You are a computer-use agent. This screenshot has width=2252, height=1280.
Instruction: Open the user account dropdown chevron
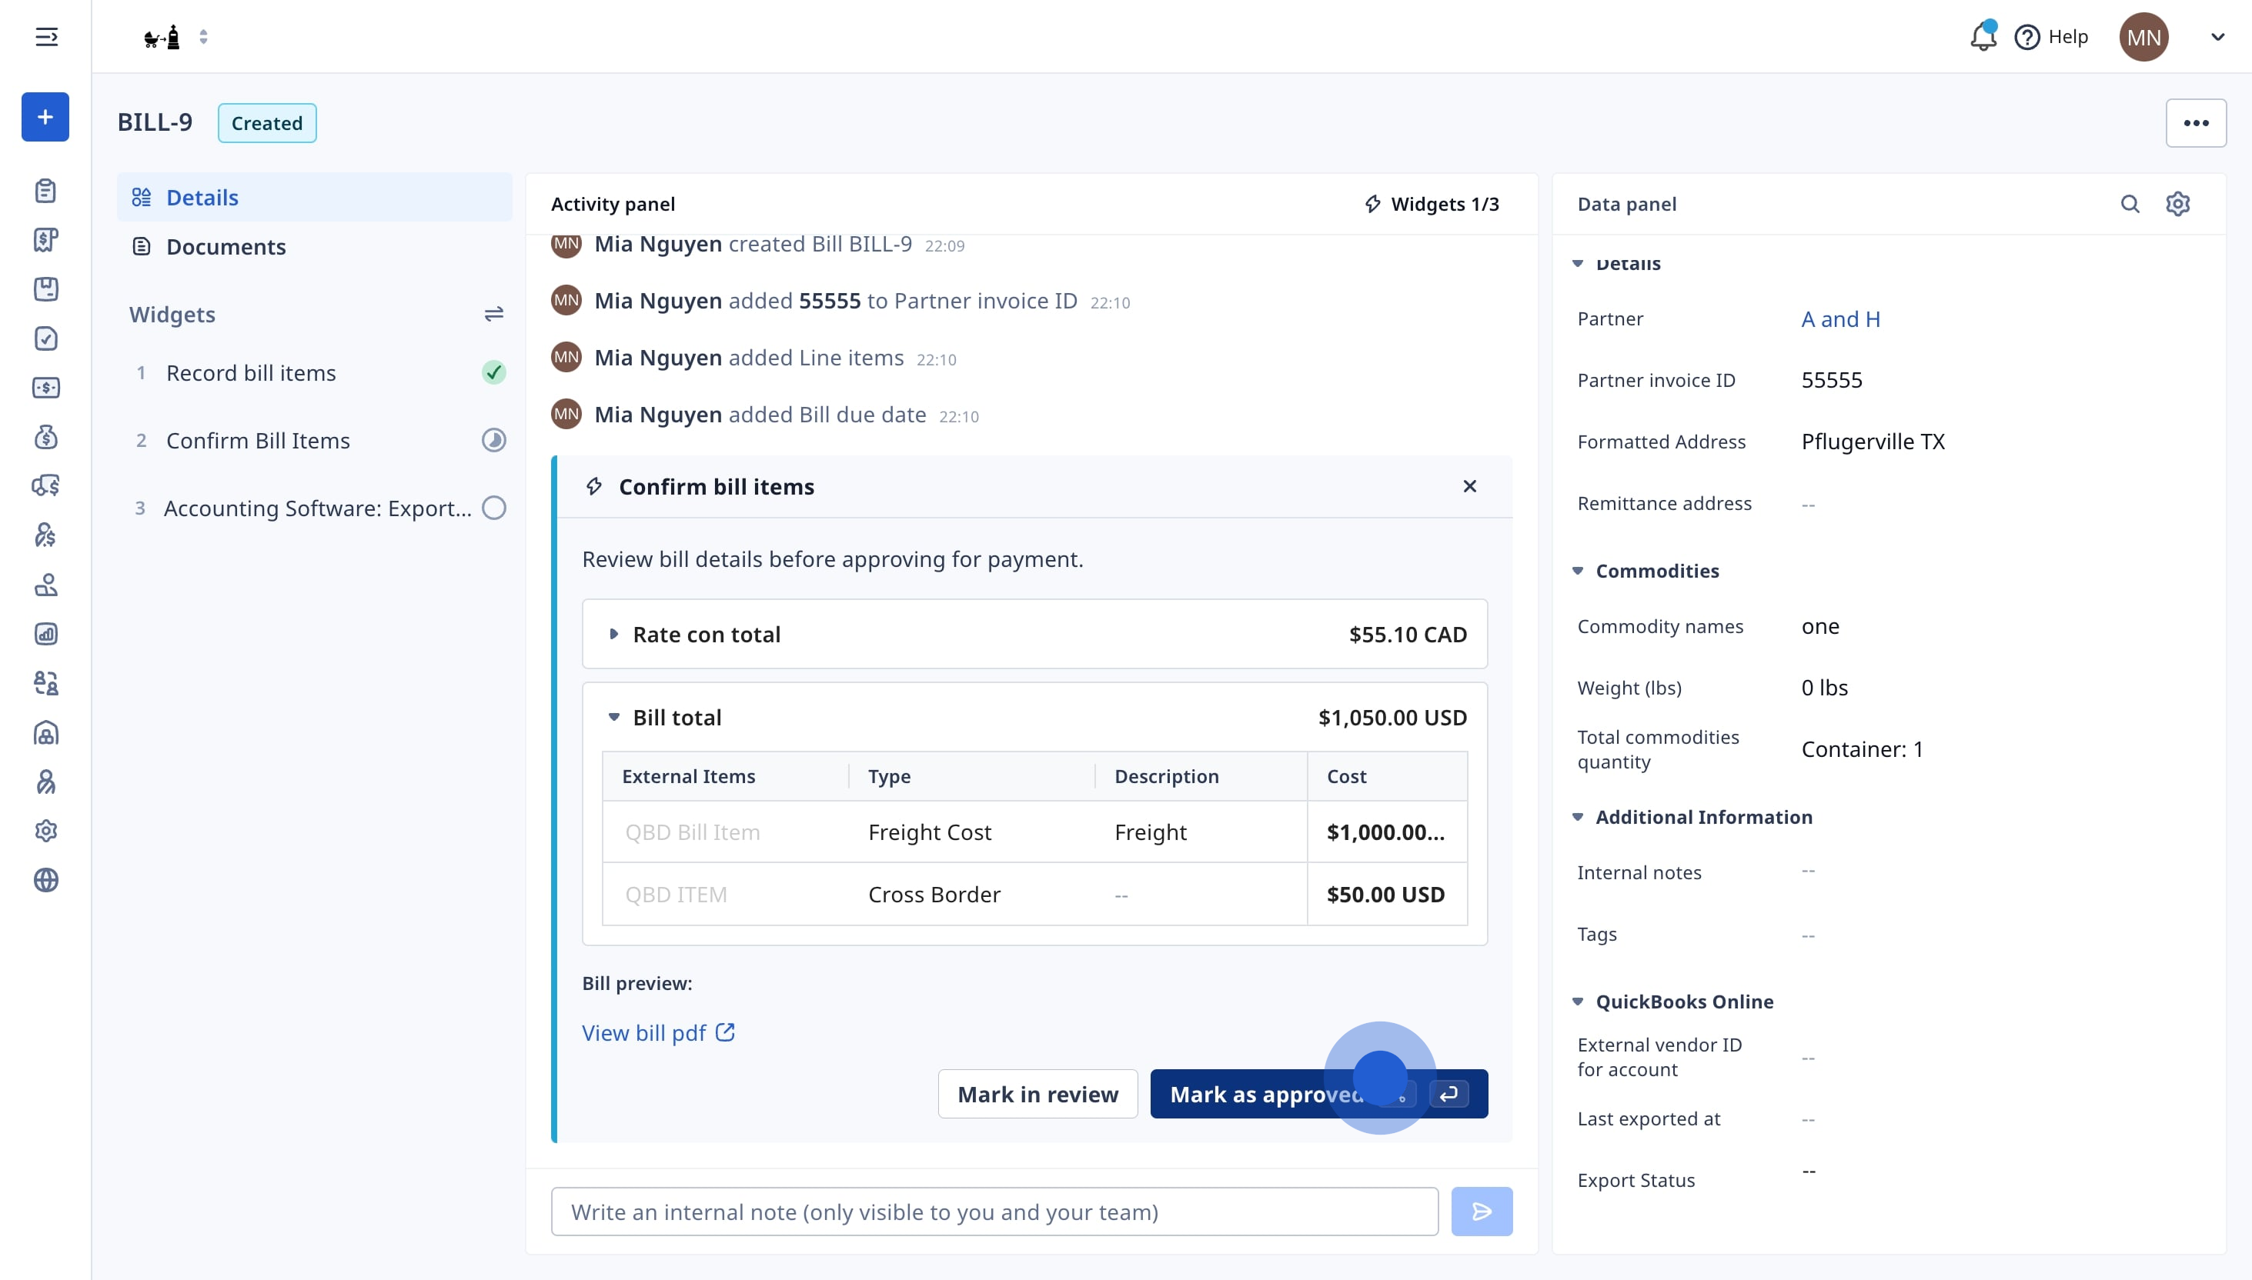point(2217,37)
